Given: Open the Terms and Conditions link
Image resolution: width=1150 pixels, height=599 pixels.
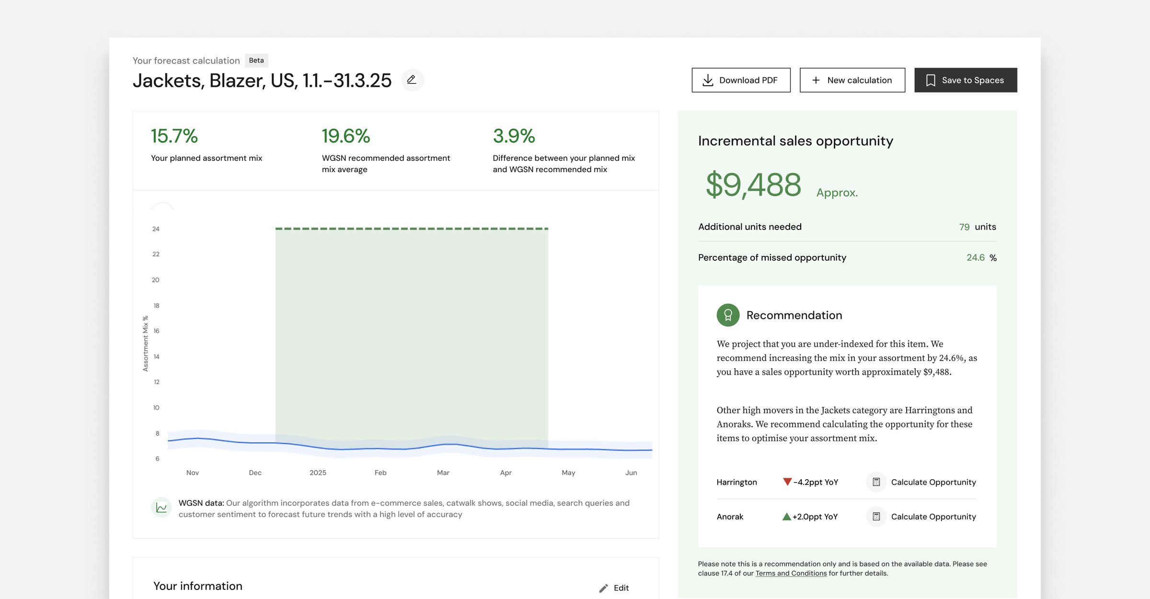Looking at the screenshot, I should pyautogui.click(x=791, y=574).
